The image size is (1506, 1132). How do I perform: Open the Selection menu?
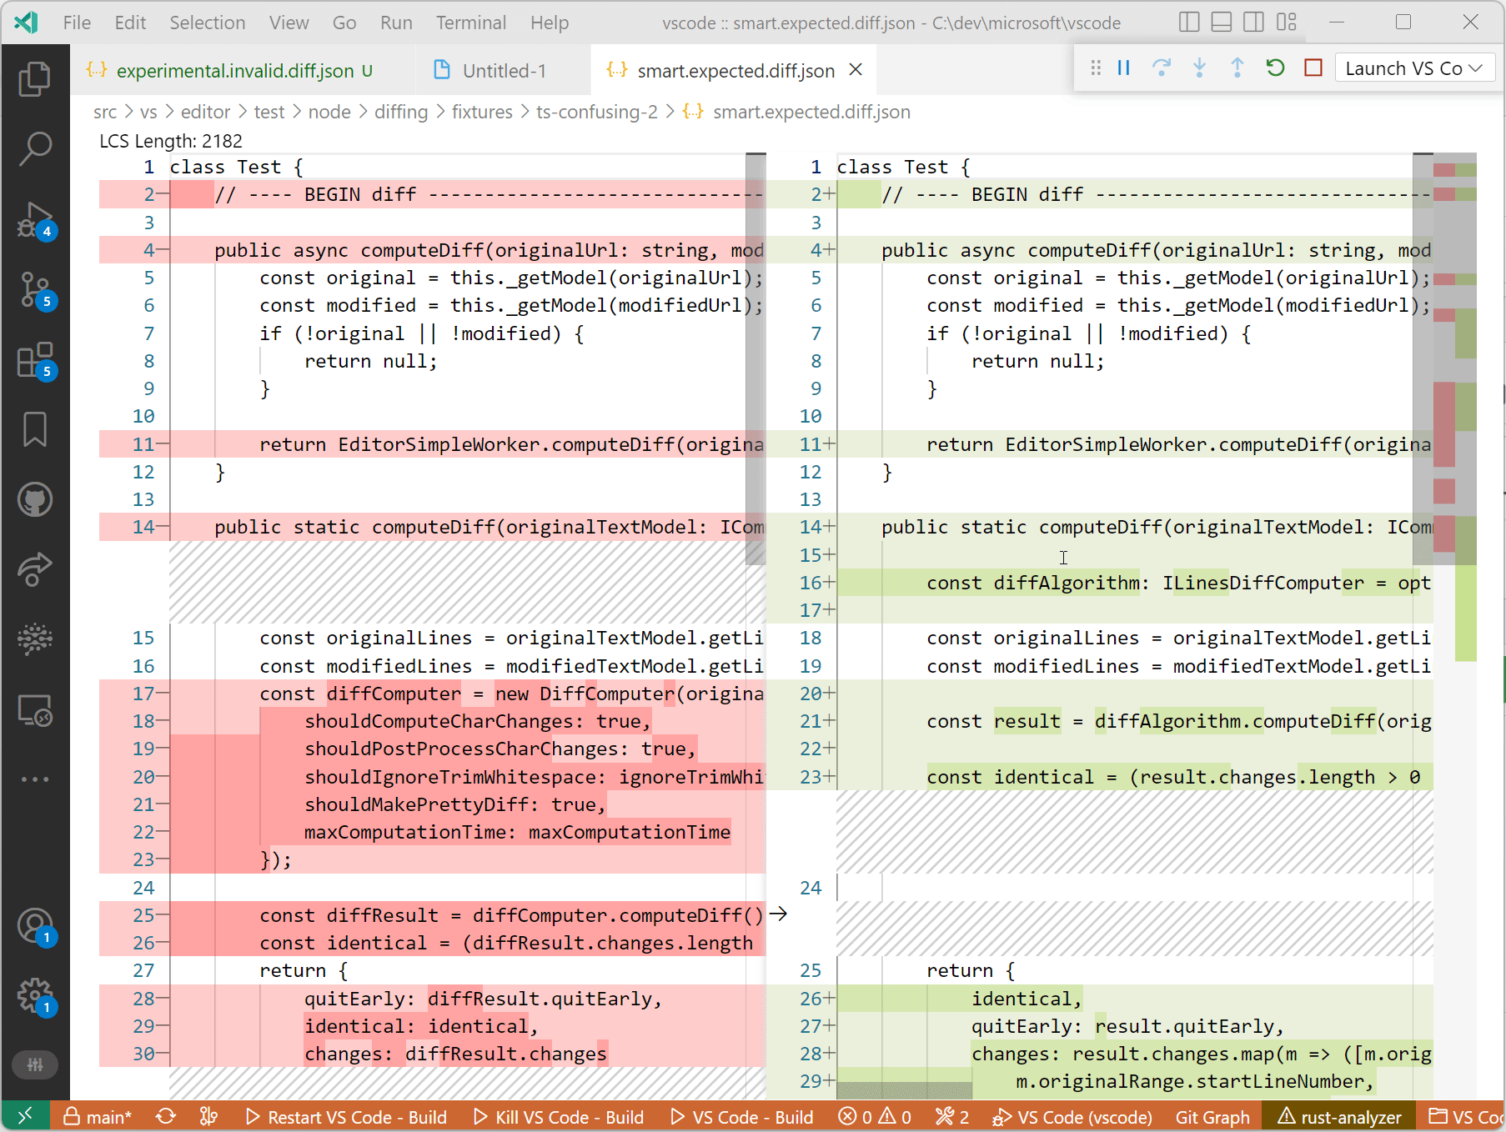click(x=208, y=23)
